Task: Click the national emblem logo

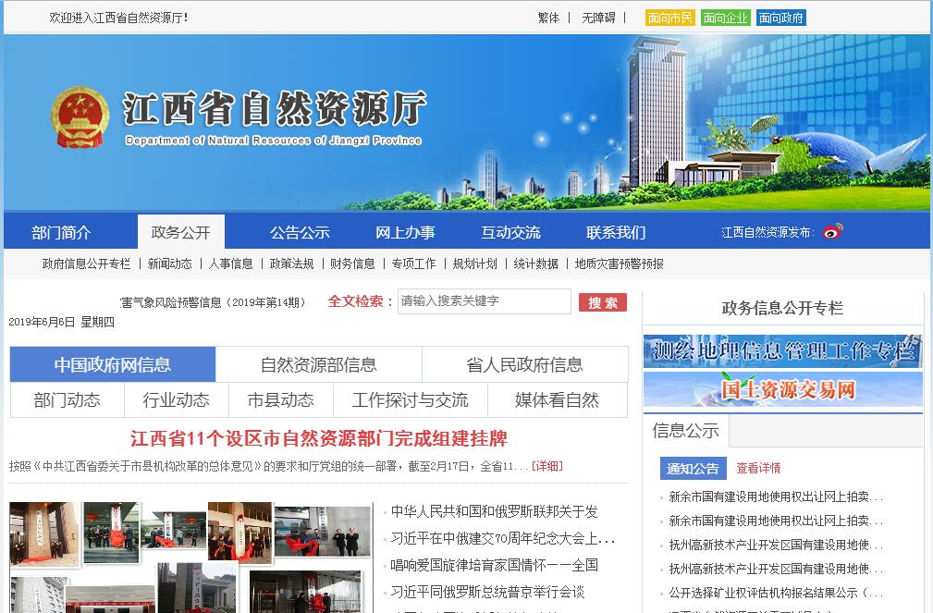Action: pyautogui.click(x=80, y=118)
